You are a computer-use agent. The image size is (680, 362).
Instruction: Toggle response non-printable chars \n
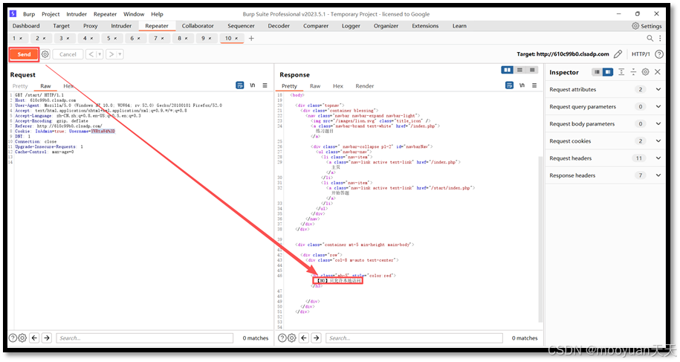522,85
